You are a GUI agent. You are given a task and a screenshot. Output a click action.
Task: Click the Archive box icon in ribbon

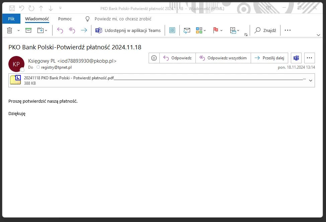(x=28, y=30)
